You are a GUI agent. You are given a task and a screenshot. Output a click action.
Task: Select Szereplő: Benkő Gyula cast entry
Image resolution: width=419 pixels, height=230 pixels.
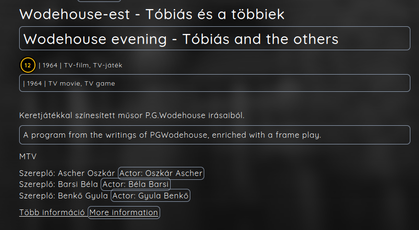(x=64, y=196)
